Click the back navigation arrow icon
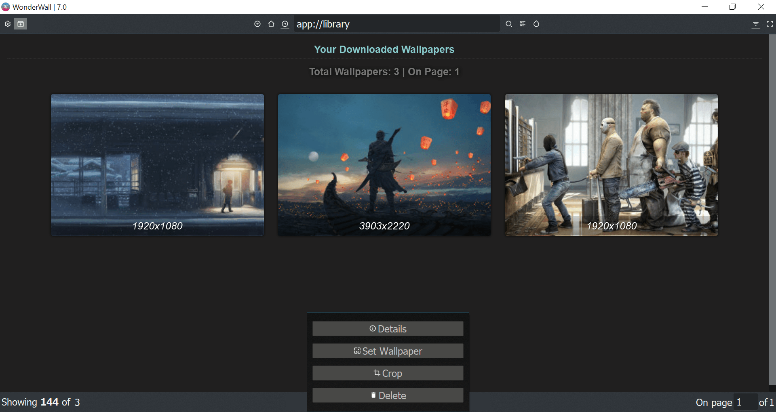 (257, 24)
